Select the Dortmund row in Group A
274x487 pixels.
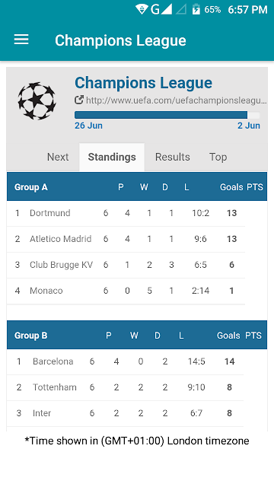[126, 213]
